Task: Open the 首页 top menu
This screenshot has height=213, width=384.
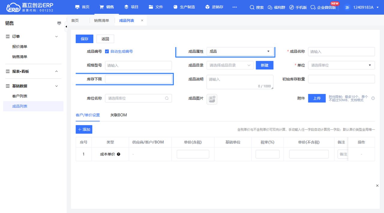Action: point(82,7)
